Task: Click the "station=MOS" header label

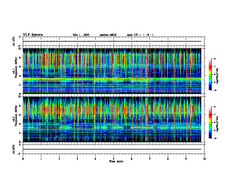Action: [108, 35]
